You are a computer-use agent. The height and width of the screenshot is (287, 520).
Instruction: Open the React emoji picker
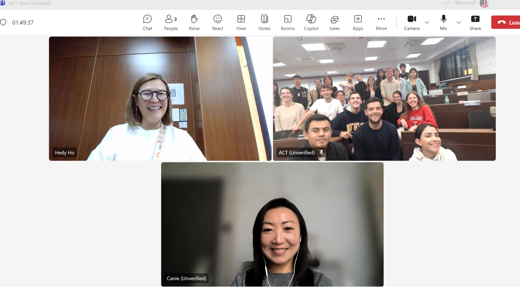click(217, 22)
